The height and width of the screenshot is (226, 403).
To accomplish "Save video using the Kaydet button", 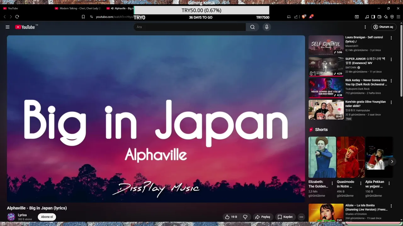I will tap(285, 217).
